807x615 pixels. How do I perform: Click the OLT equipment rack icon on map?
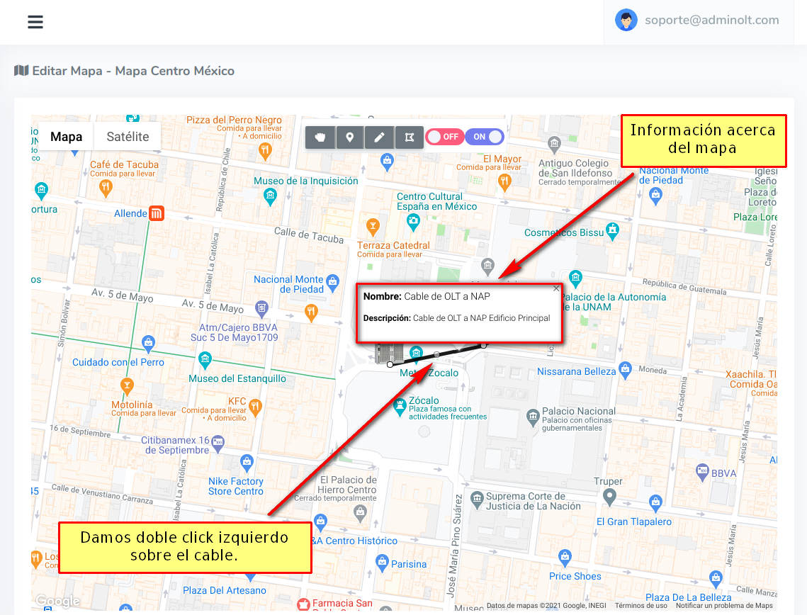coord(388,352)
